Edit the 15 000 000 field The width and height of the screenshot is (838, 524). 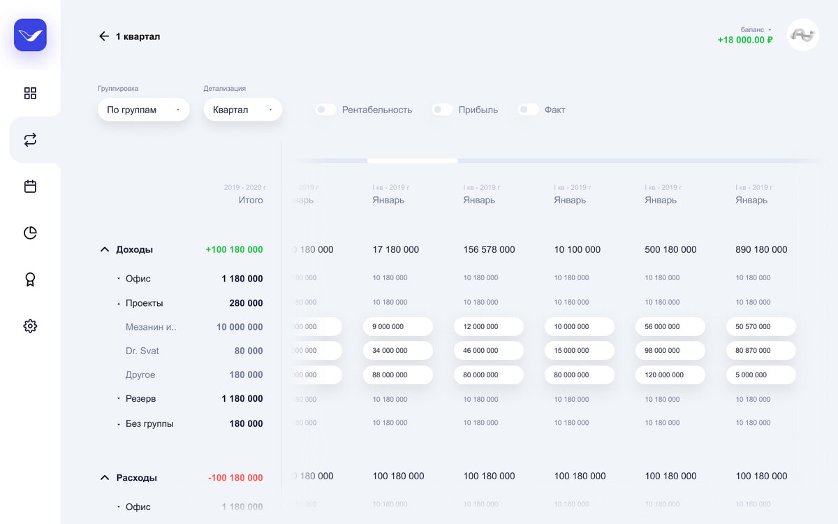coord(580,351)
